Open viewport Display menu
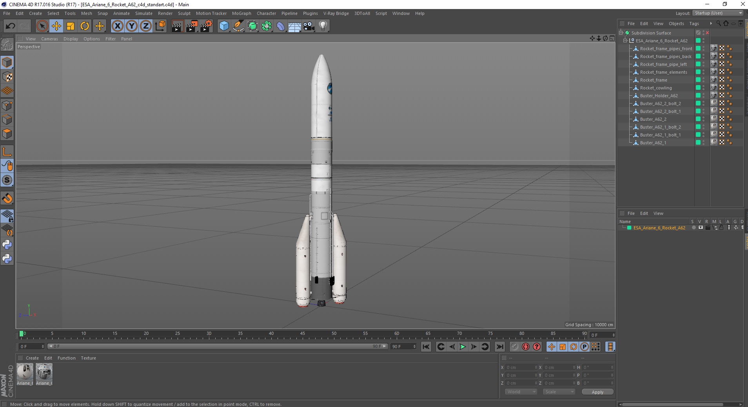Viewport: 748px width, 407px height. coord(71,39)
